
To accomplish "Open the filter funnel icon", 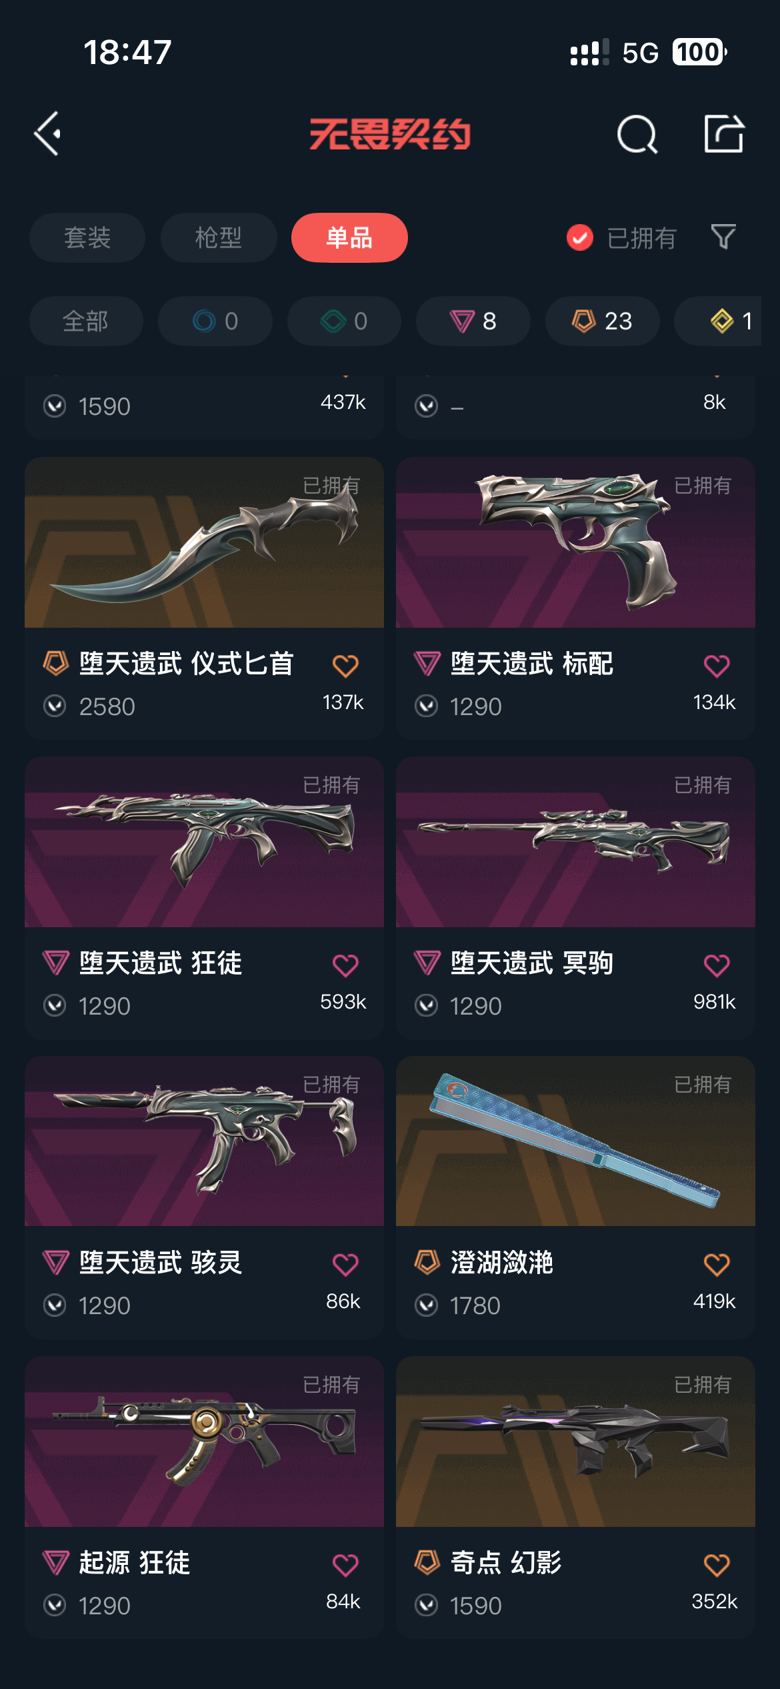I will (x=723, y=237).
